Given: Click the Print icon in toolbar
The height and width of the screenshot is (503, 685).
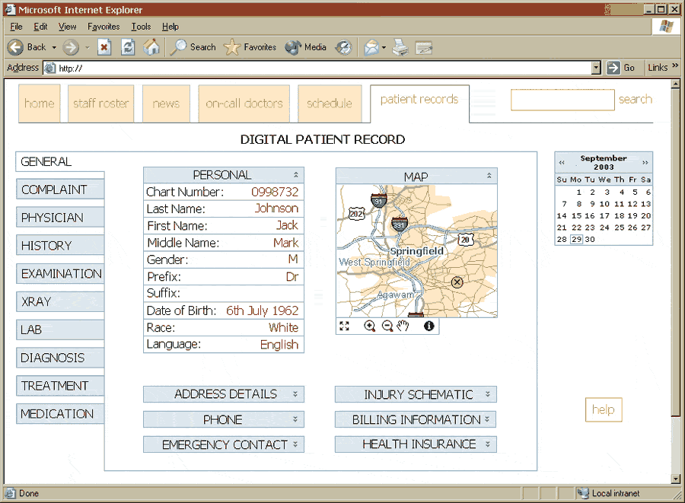Looking at the screenshot, I should [400, 47].
